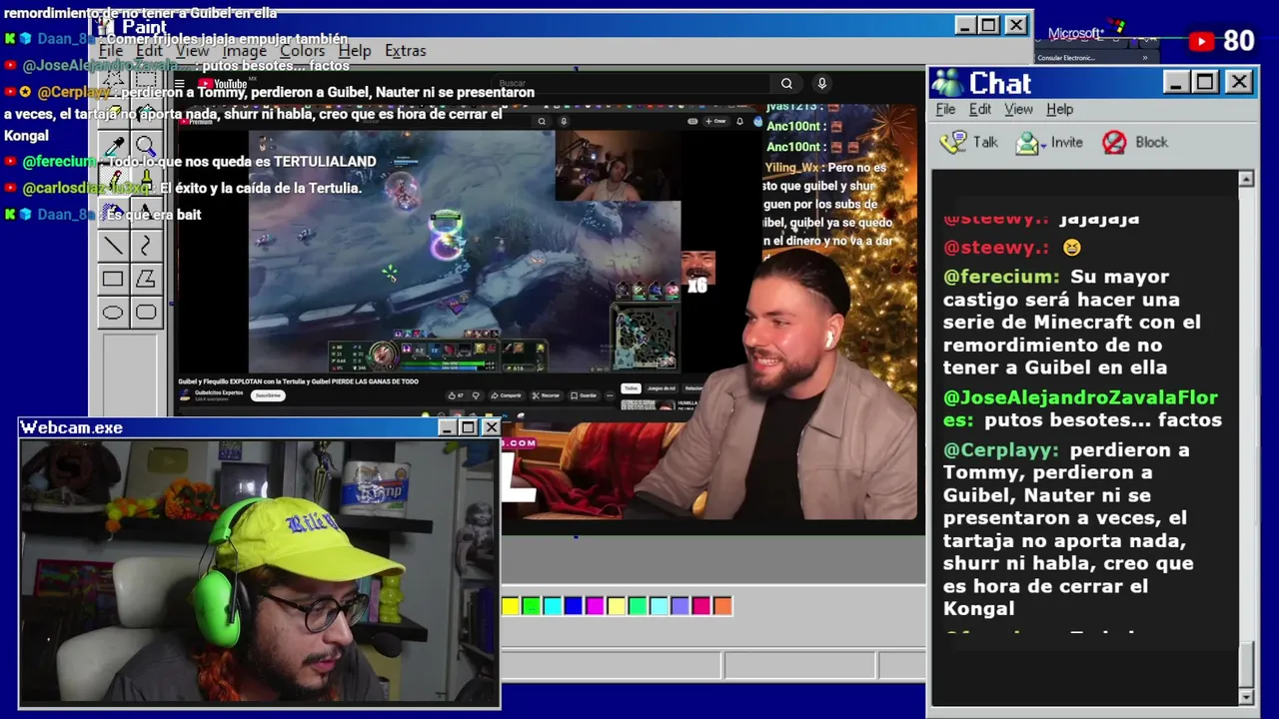
Task: Select the Brush tool in Paint
Action: click(x=146, y=180)
